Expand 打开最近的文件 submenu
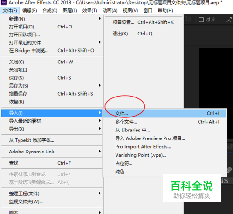The image size is (233, 214). coord(52,42)
